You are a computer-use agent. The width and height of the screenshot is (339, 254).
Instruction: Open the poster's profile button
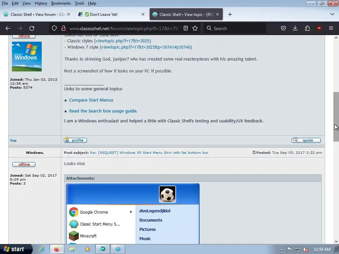(x=75, y=140)
